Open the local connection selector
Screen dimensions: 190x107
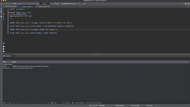click(57, 4)
